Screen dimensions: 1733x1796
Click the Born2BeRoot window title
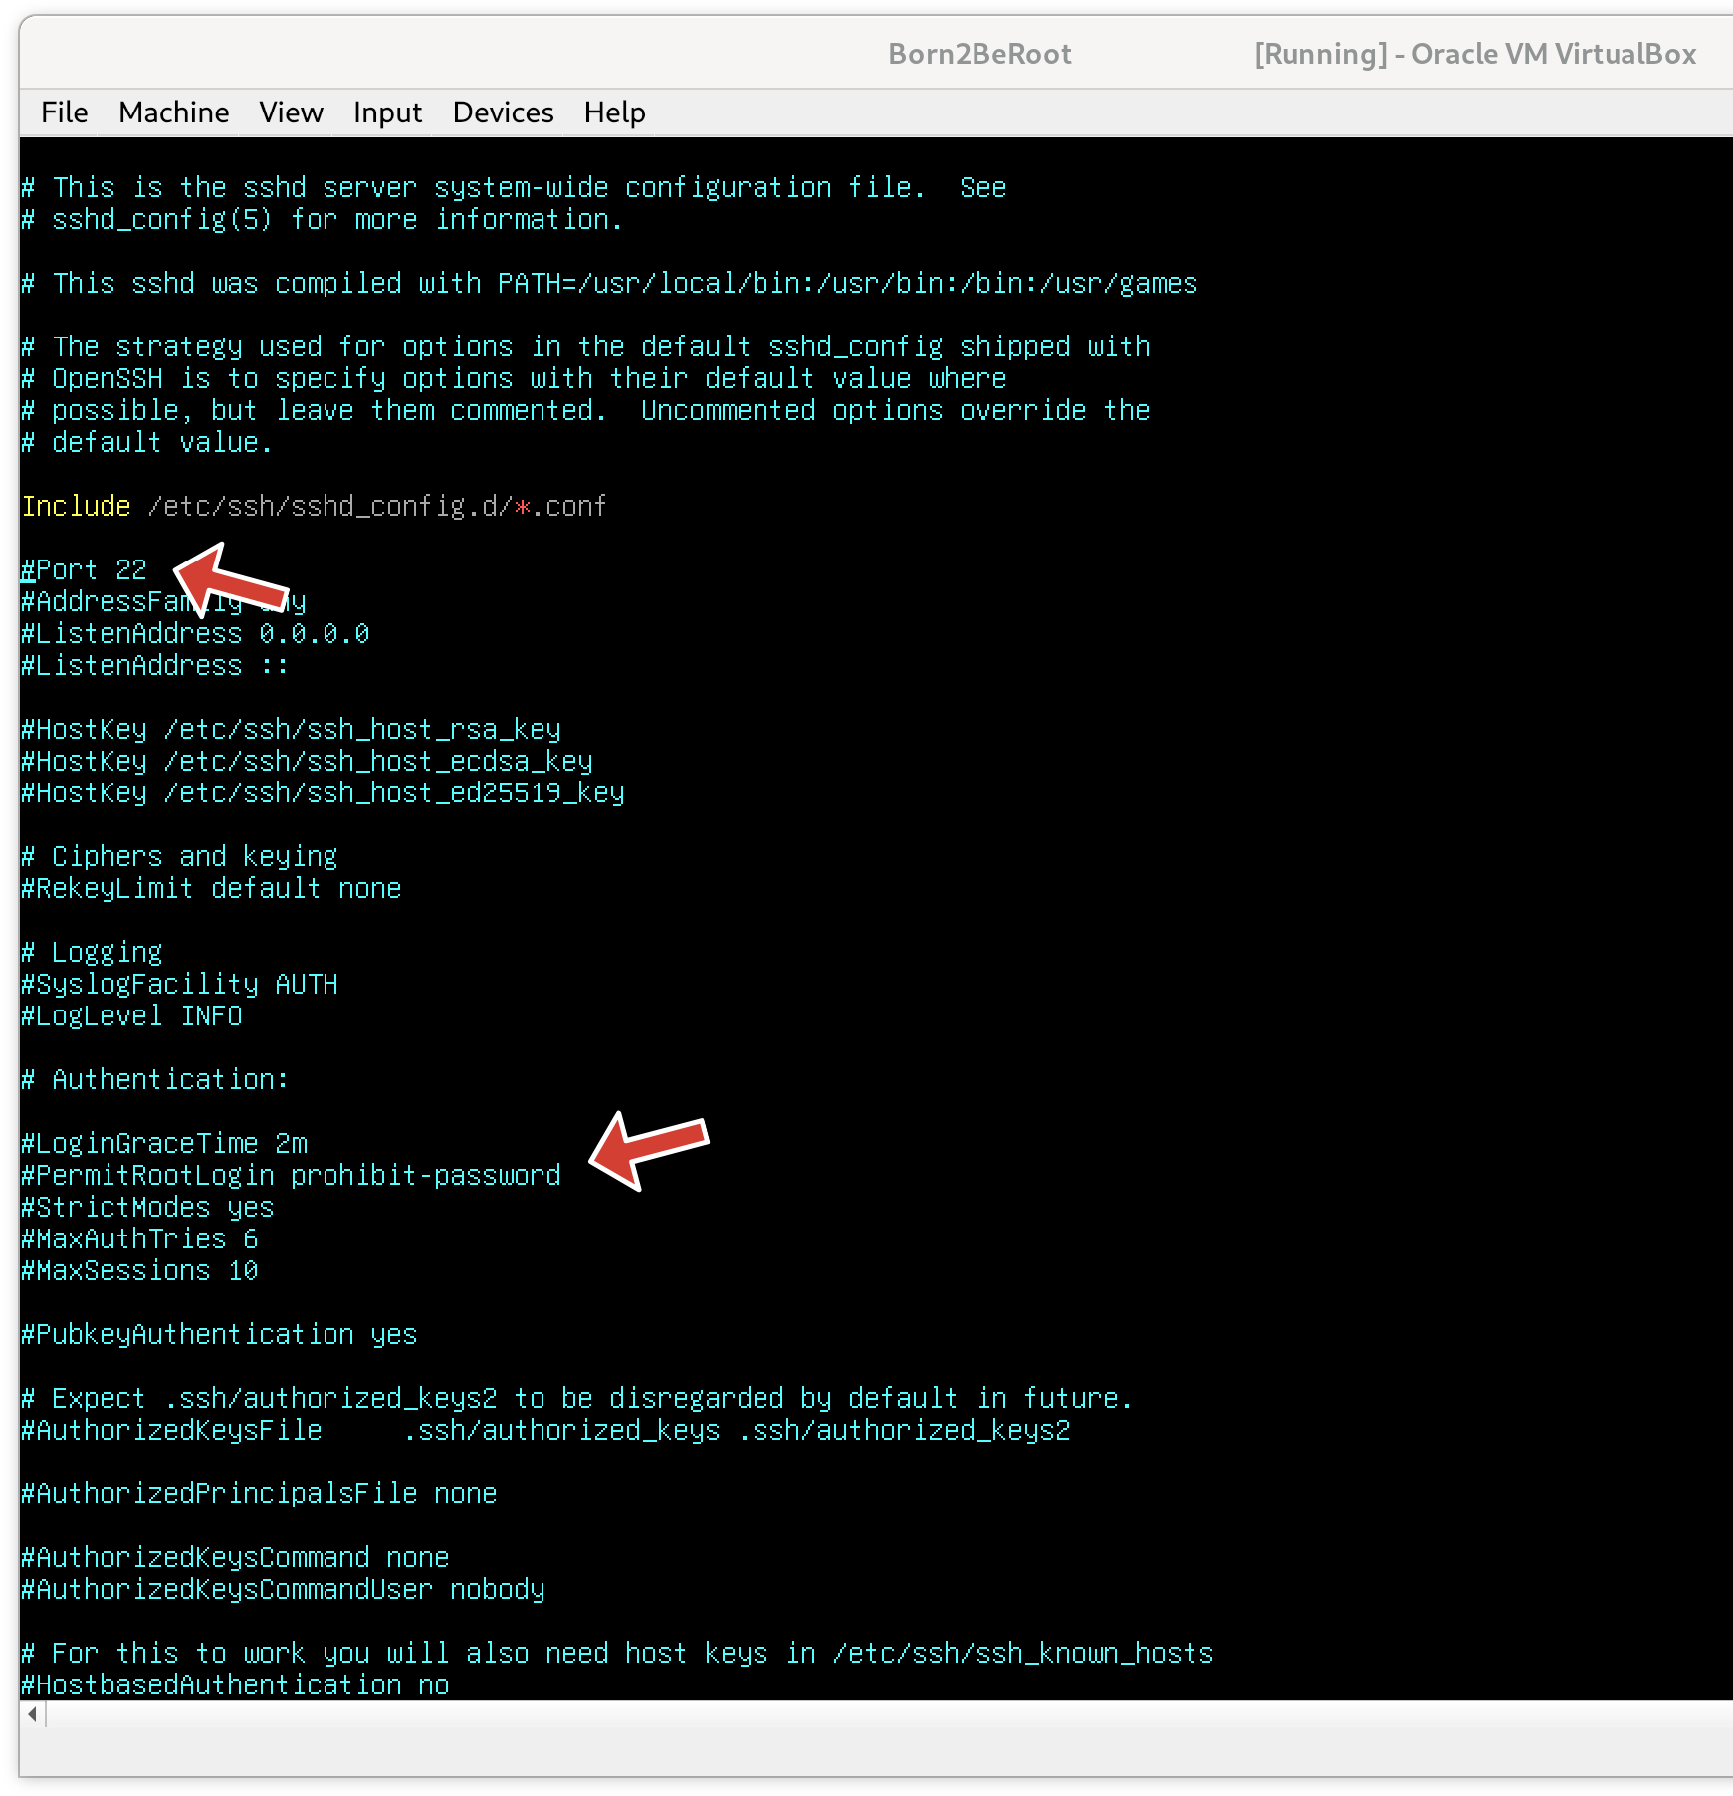coord(979,54)
